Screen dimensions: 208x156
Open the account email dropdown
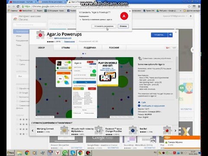coord(175,16)
